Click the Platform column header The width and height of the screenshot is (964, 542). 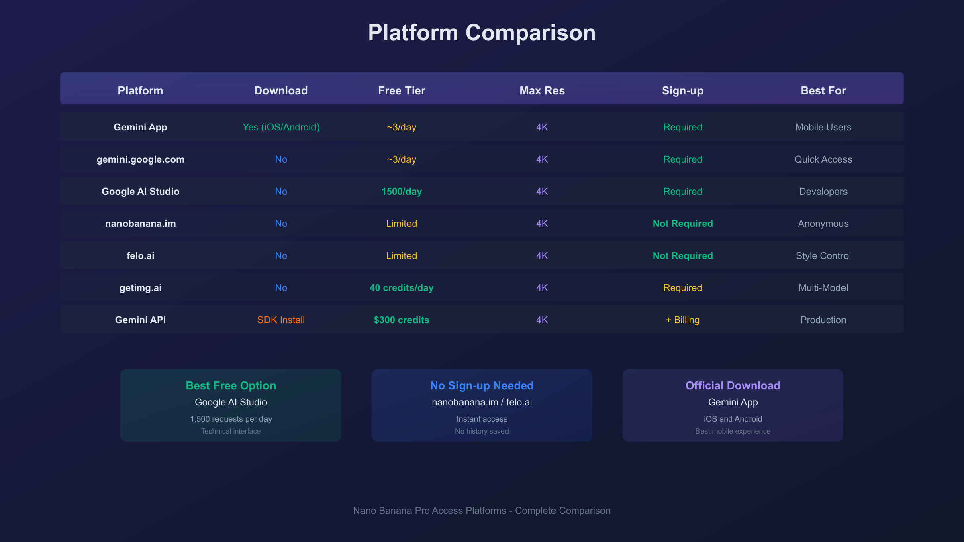[140, 91]
